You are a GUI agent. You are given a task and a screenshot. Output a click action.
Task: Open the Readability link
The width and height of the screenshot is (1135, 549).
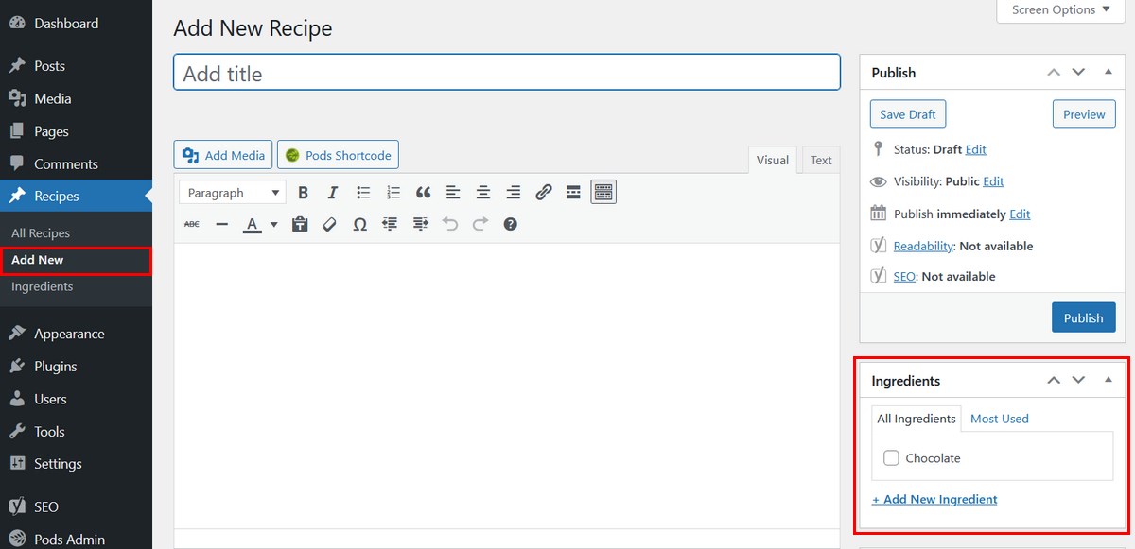923,246
